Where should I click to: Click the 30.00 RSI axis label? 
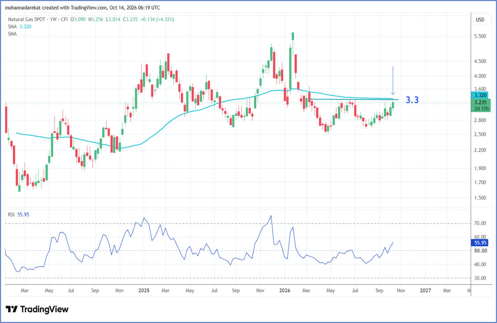480,278
